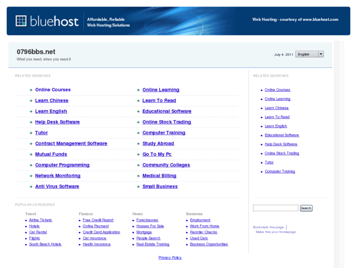Click the Hotels travel link

coord(34,226)
